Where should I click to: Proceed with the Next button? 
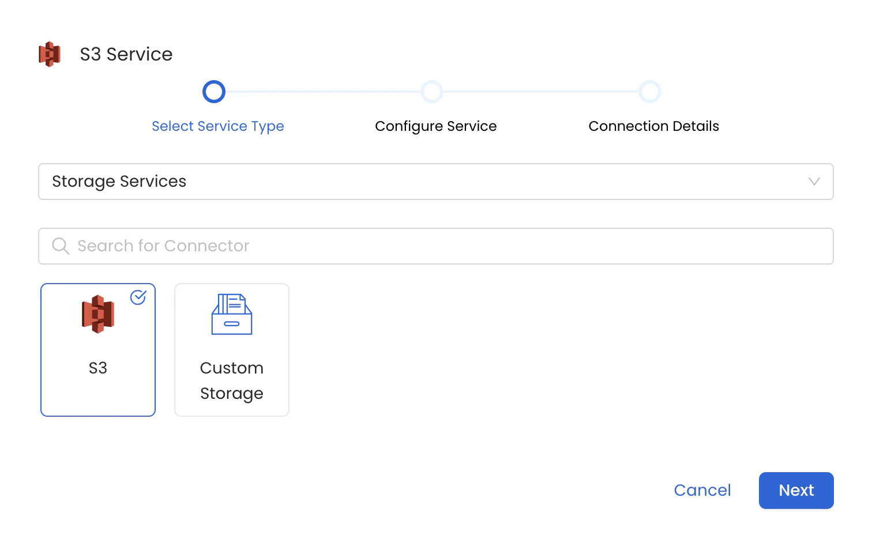(x=796, y=491)
